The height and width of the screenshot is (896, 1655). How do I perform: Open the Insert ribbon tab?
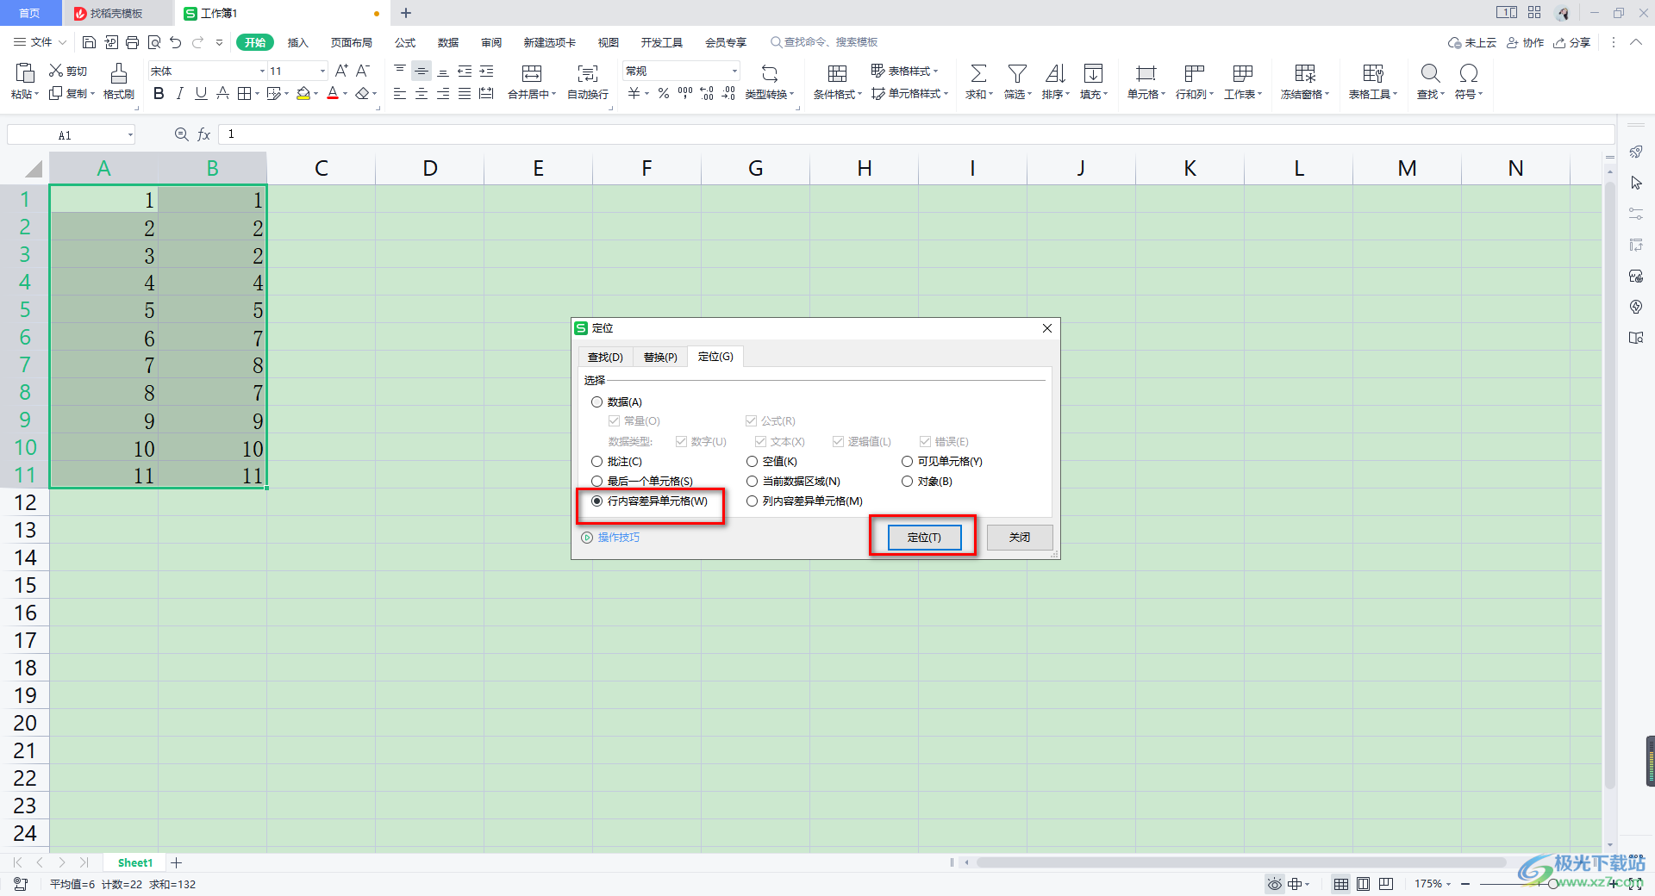click(x=297, y=42)
